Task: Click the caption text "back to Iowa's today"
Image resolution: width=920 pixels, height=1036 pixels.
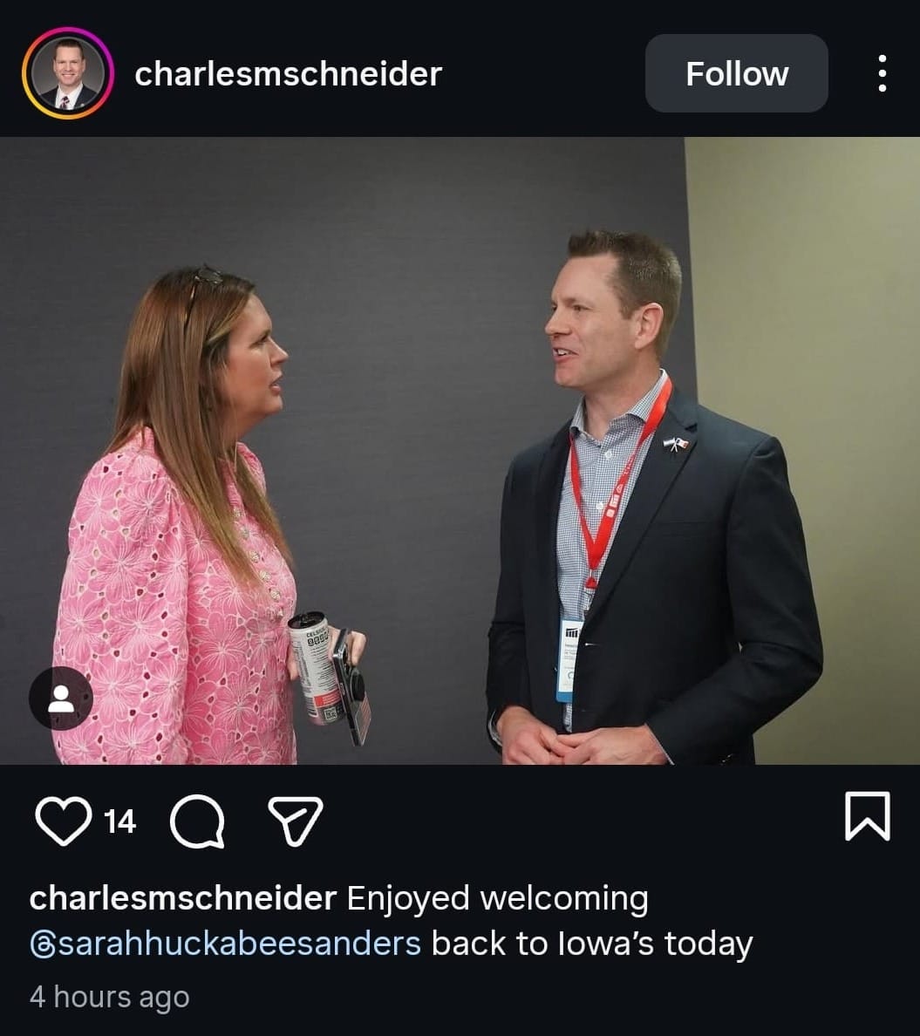Action: 592,944
